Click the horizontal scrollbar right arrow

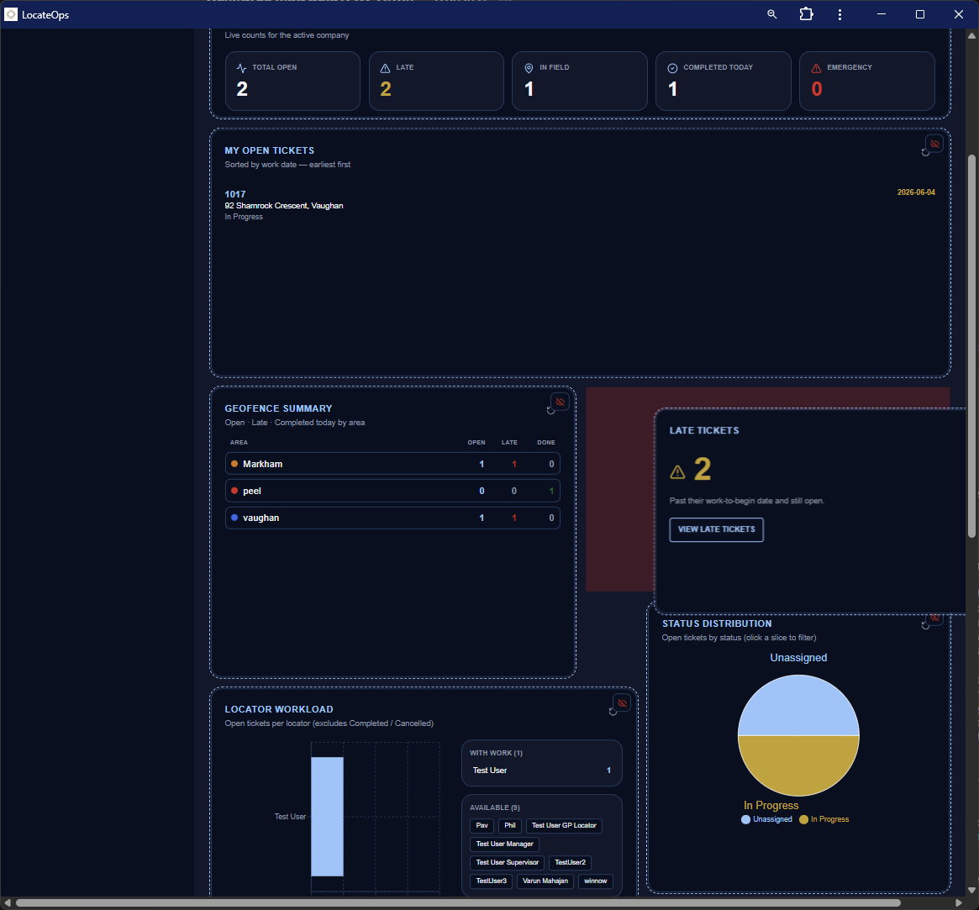coord(958,903)
